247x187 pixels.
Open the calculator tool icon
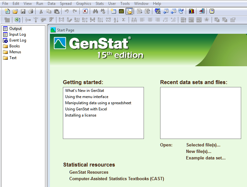[x=122, y=11]
